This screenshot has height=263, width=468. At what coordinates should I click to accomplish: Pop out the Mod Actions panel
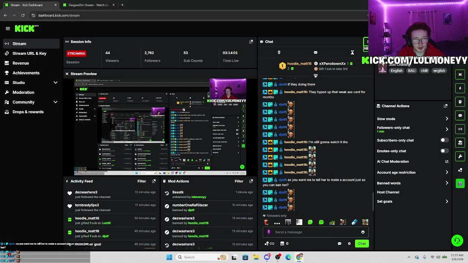click(251, 181)
